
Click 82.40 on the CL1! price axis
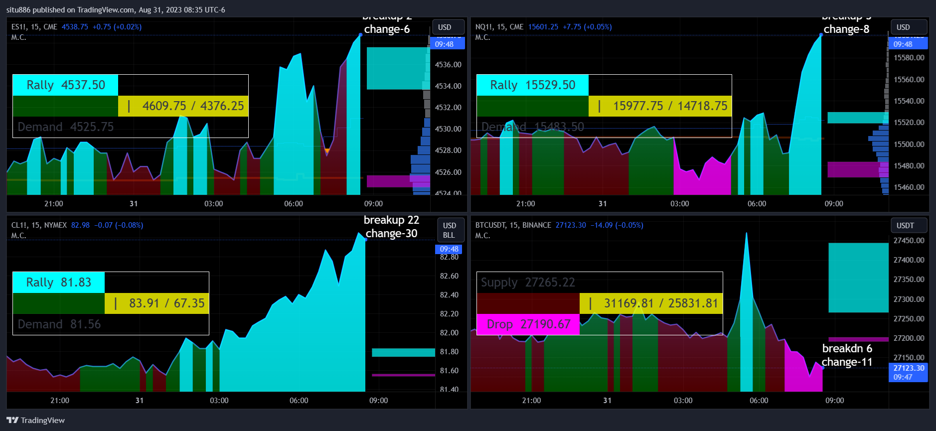pyautogui.click(x=449, y=295)
